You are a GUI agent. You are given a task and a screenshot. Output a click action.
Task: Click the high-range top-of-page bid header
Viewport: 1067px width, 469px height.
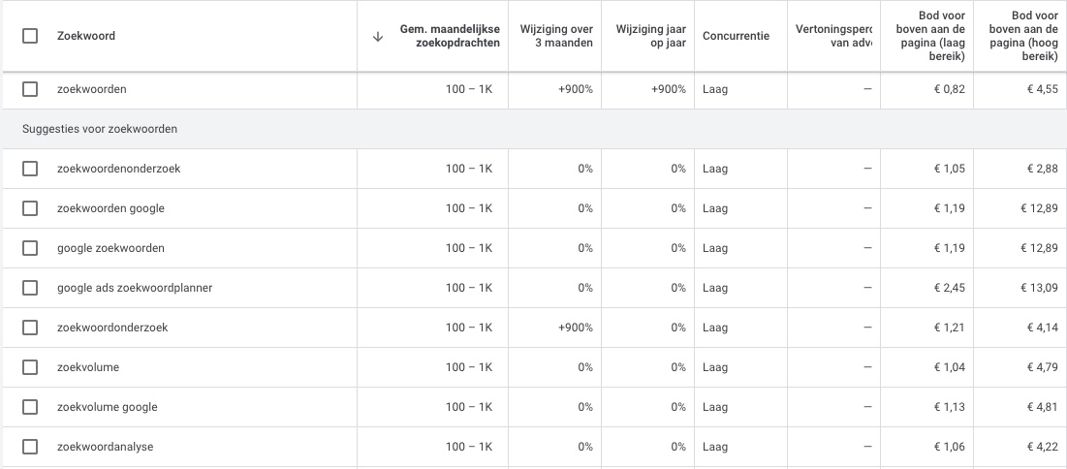point(1021,37)
